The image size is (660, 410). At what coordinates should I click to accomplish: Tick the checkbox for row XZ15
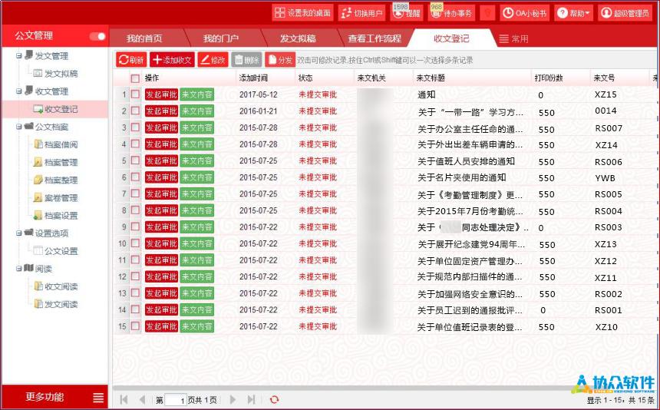click(x=135, y=94)
